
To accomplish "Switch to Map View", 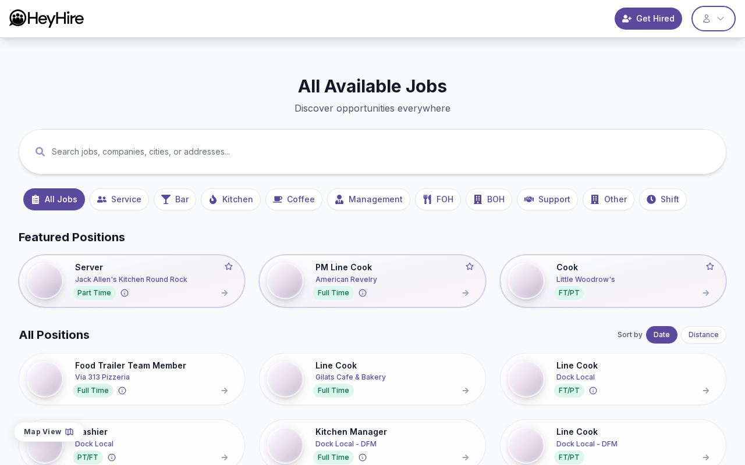I will click(x=49, y=432).
